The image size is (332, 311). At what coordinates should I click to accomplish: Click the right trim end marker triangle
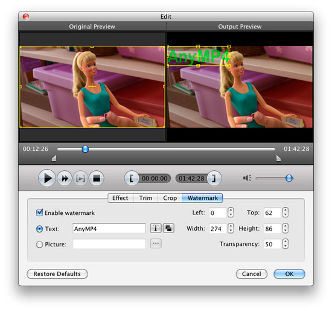click(x=278, y=158)
